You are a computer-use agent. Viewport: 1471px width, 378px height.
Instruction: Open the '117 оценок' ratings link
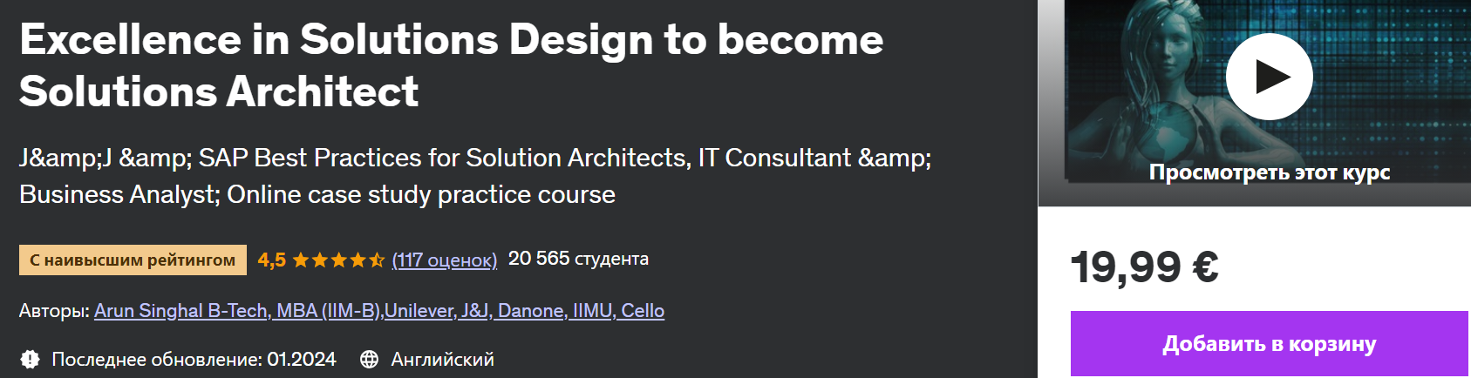coord(444,260)
